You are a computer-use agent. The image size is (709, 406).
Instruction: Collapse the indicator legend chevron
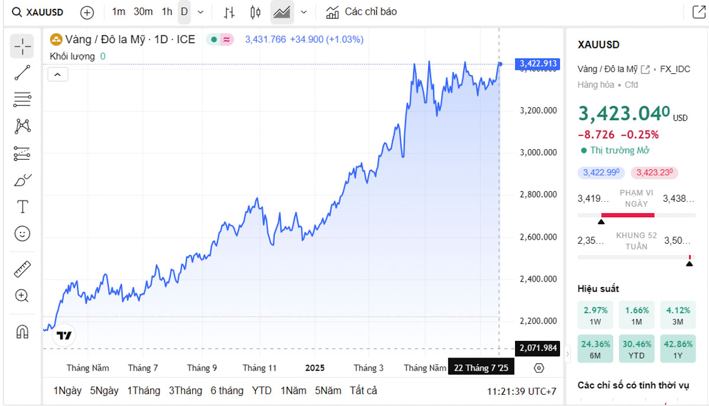(x=59, y=75)
